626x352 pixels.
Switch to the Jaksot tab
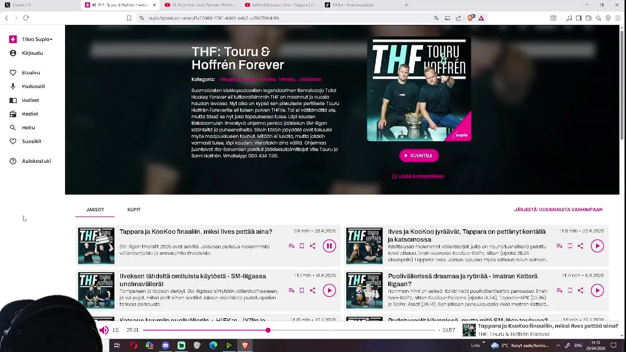point(95,210)
